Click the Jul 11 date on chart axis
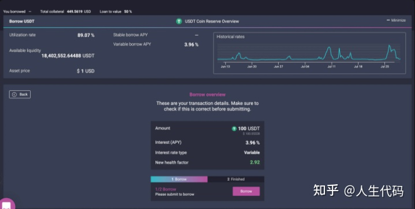Screen dimensions: 415x209 [331, 67]
